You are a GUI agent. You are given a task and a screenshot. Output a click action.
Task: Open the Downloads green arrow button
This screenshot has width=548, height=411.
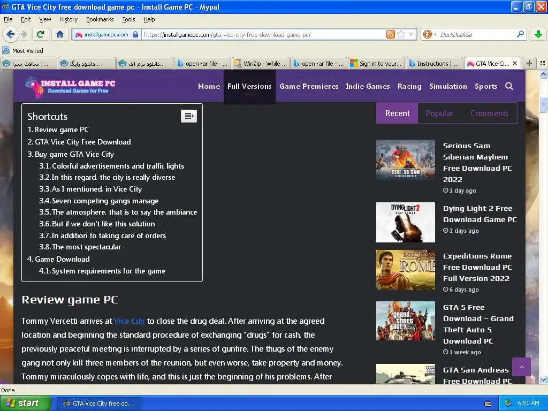[538, 34]
